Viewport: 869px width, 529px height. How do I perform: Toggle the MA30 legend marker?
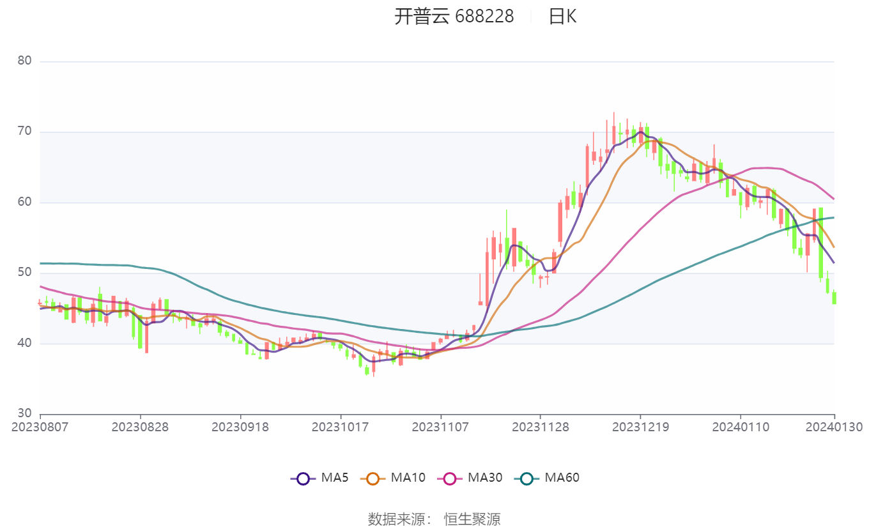(x=450, y=478)
